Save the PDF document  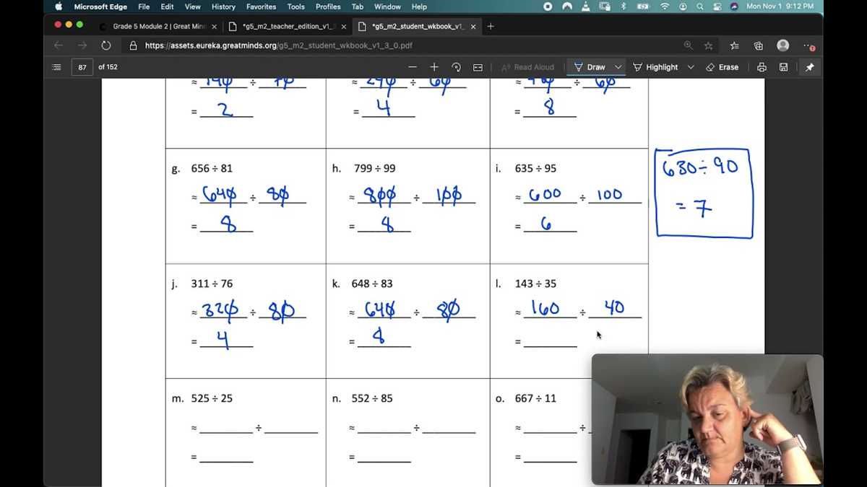tap(783, 67)
